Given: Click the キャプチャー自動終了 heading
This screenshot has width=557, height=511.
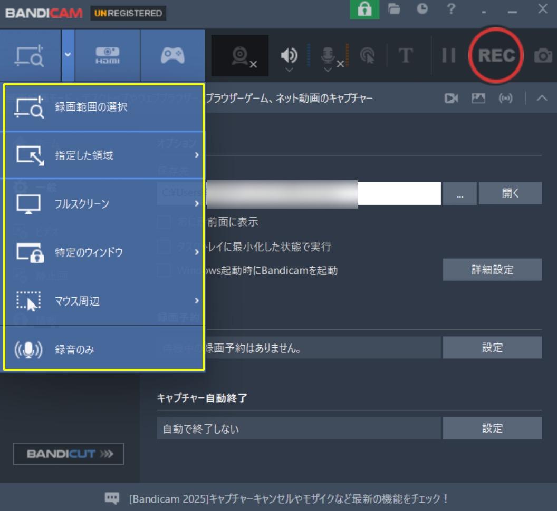Looking at the screenshot, I should (202, 398).
